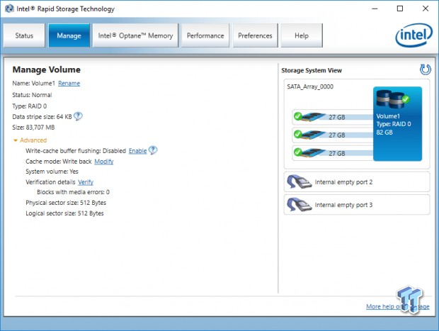Click the Status: Normal text
The width and height of the screenshot is (439, 331).
coord(32,95)
